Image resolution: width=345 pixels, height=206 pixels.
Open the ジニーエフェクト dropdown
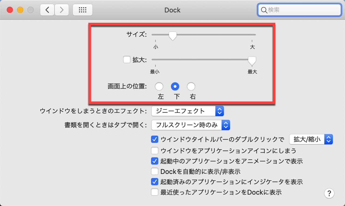188,111
